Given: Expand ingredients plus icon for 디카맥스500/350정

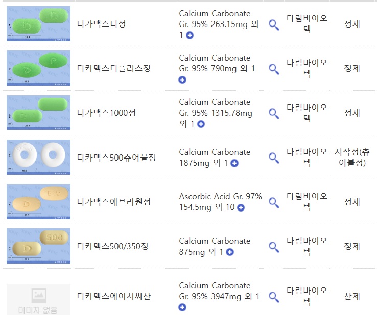Looking at the screenshot, I should click(230, 252).
